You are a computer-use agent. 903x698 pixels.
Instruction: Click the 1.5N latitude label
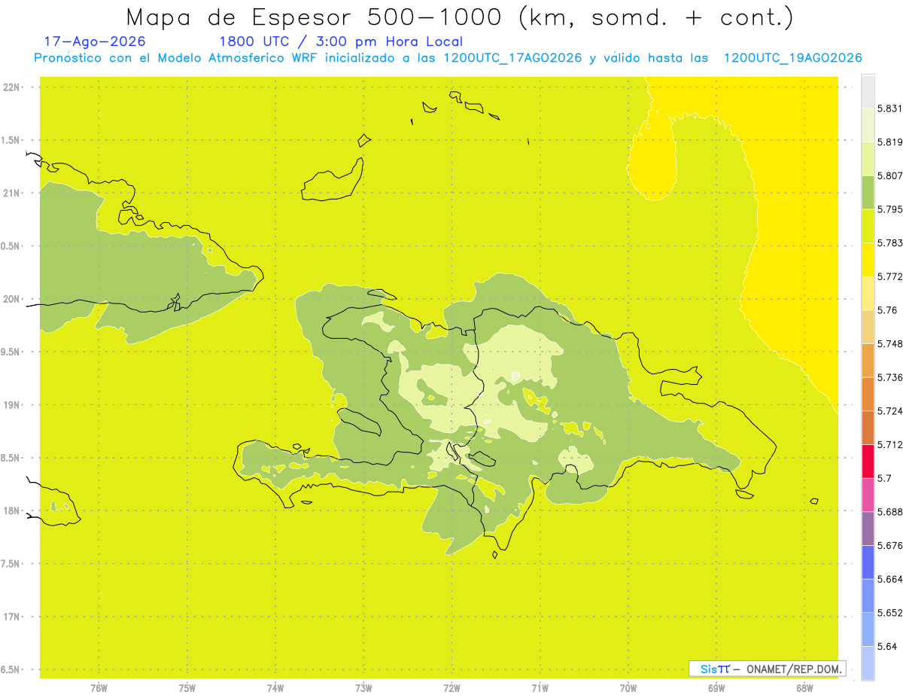[11, 140]
